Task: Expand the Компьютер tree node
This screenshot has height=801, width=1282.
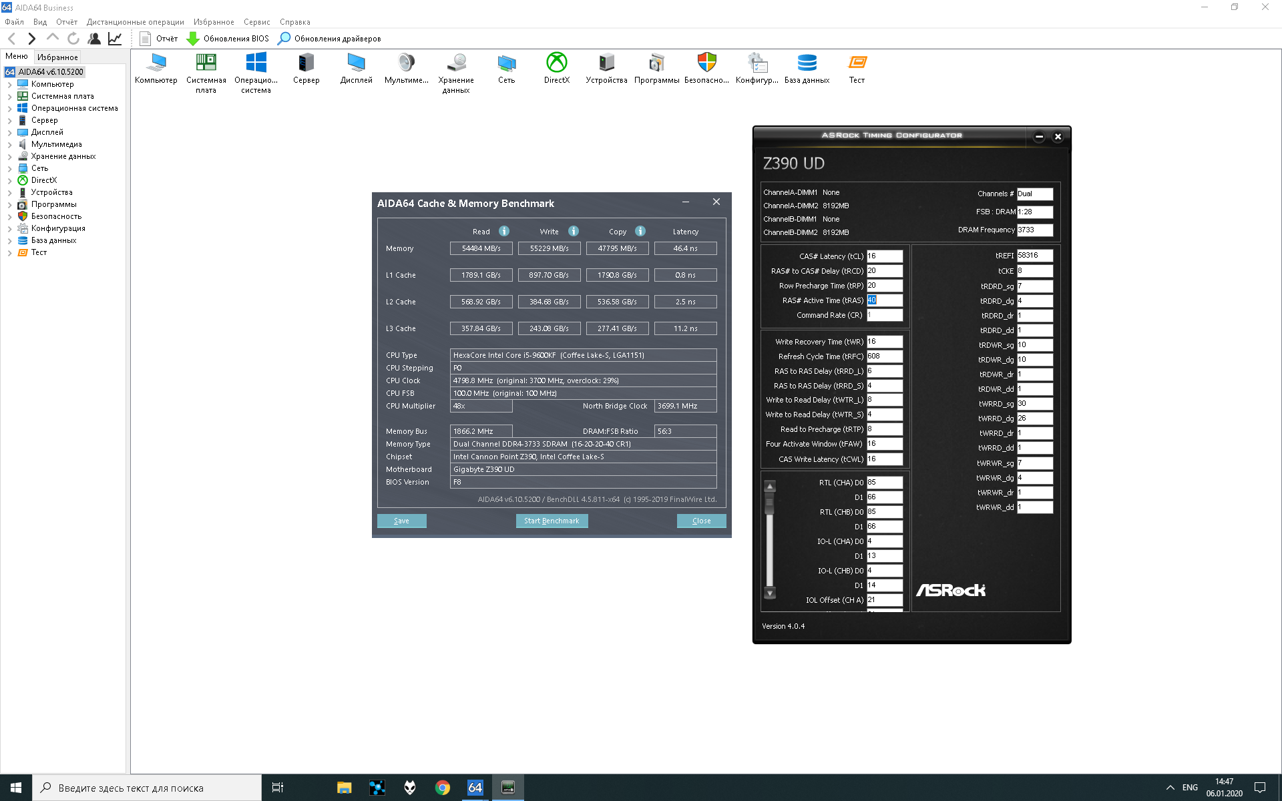Action: pos(9,85)
